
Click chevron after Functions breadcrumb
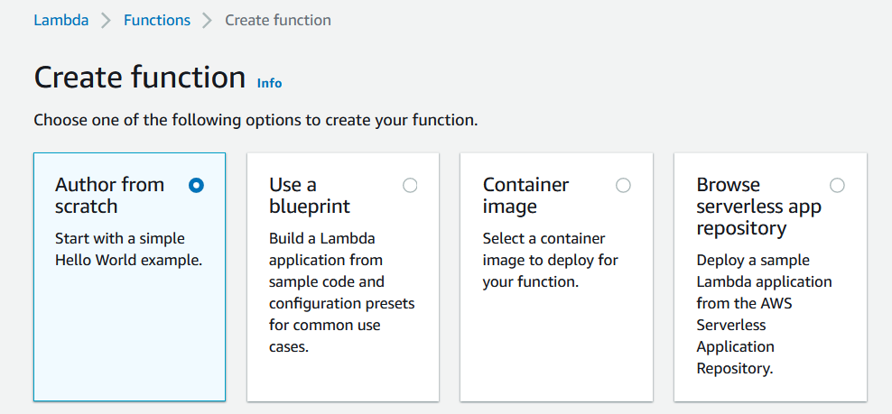pos(208,20)
